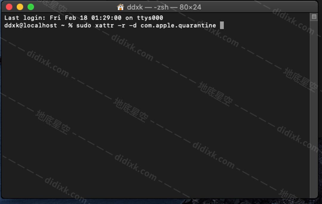
Task: Click the "%" prompt symbol
Action: 70,25
